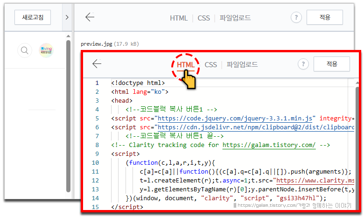Click the integrity attribute on line 5
The width and height of the screenshot is (364, 217).
coord(336,119)
